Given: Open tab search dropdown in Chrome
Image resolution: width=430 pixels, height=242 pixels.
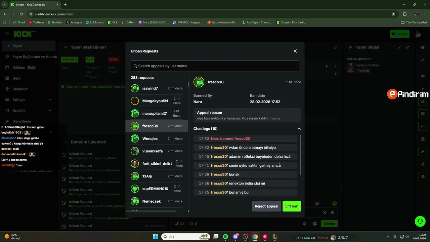Looking at the screenshot, I should 4,5.
